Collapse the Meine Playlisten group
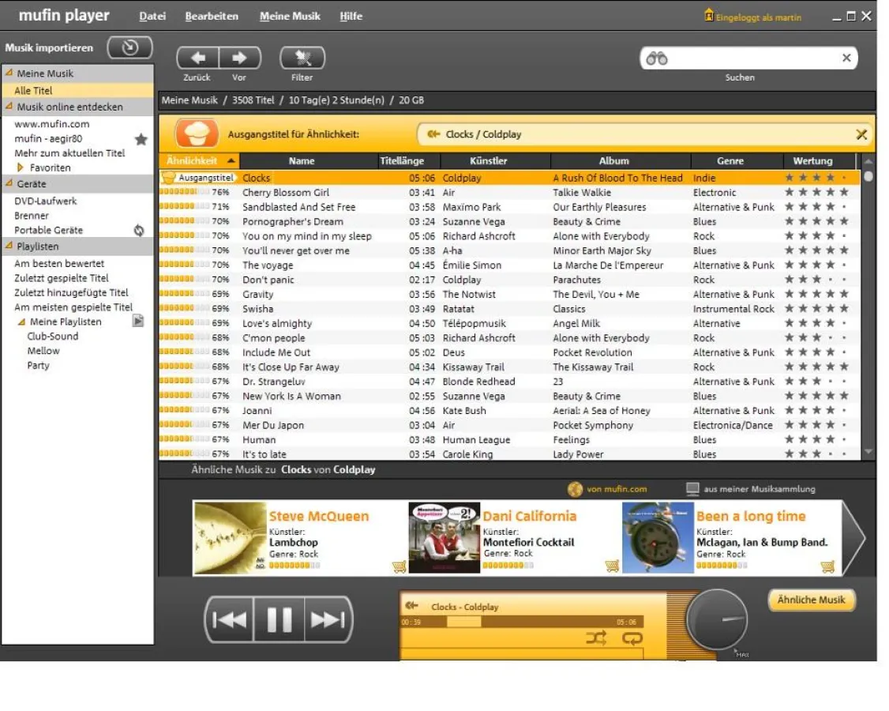Screen dimensions: 889x711 (21, 322)
